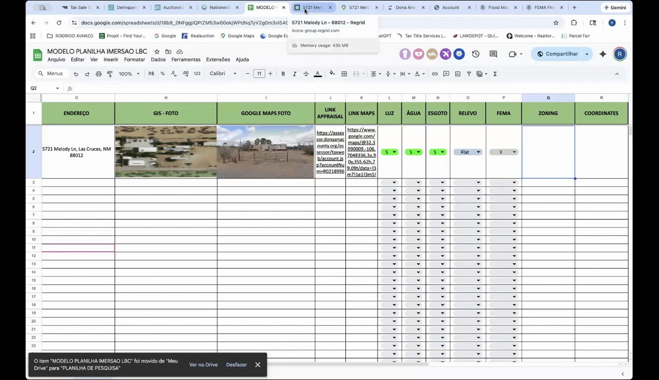Click Desfazer in the notification toast
Image resolution: width=659 pixels, height=380 pixels.
(x=236, y=365)
